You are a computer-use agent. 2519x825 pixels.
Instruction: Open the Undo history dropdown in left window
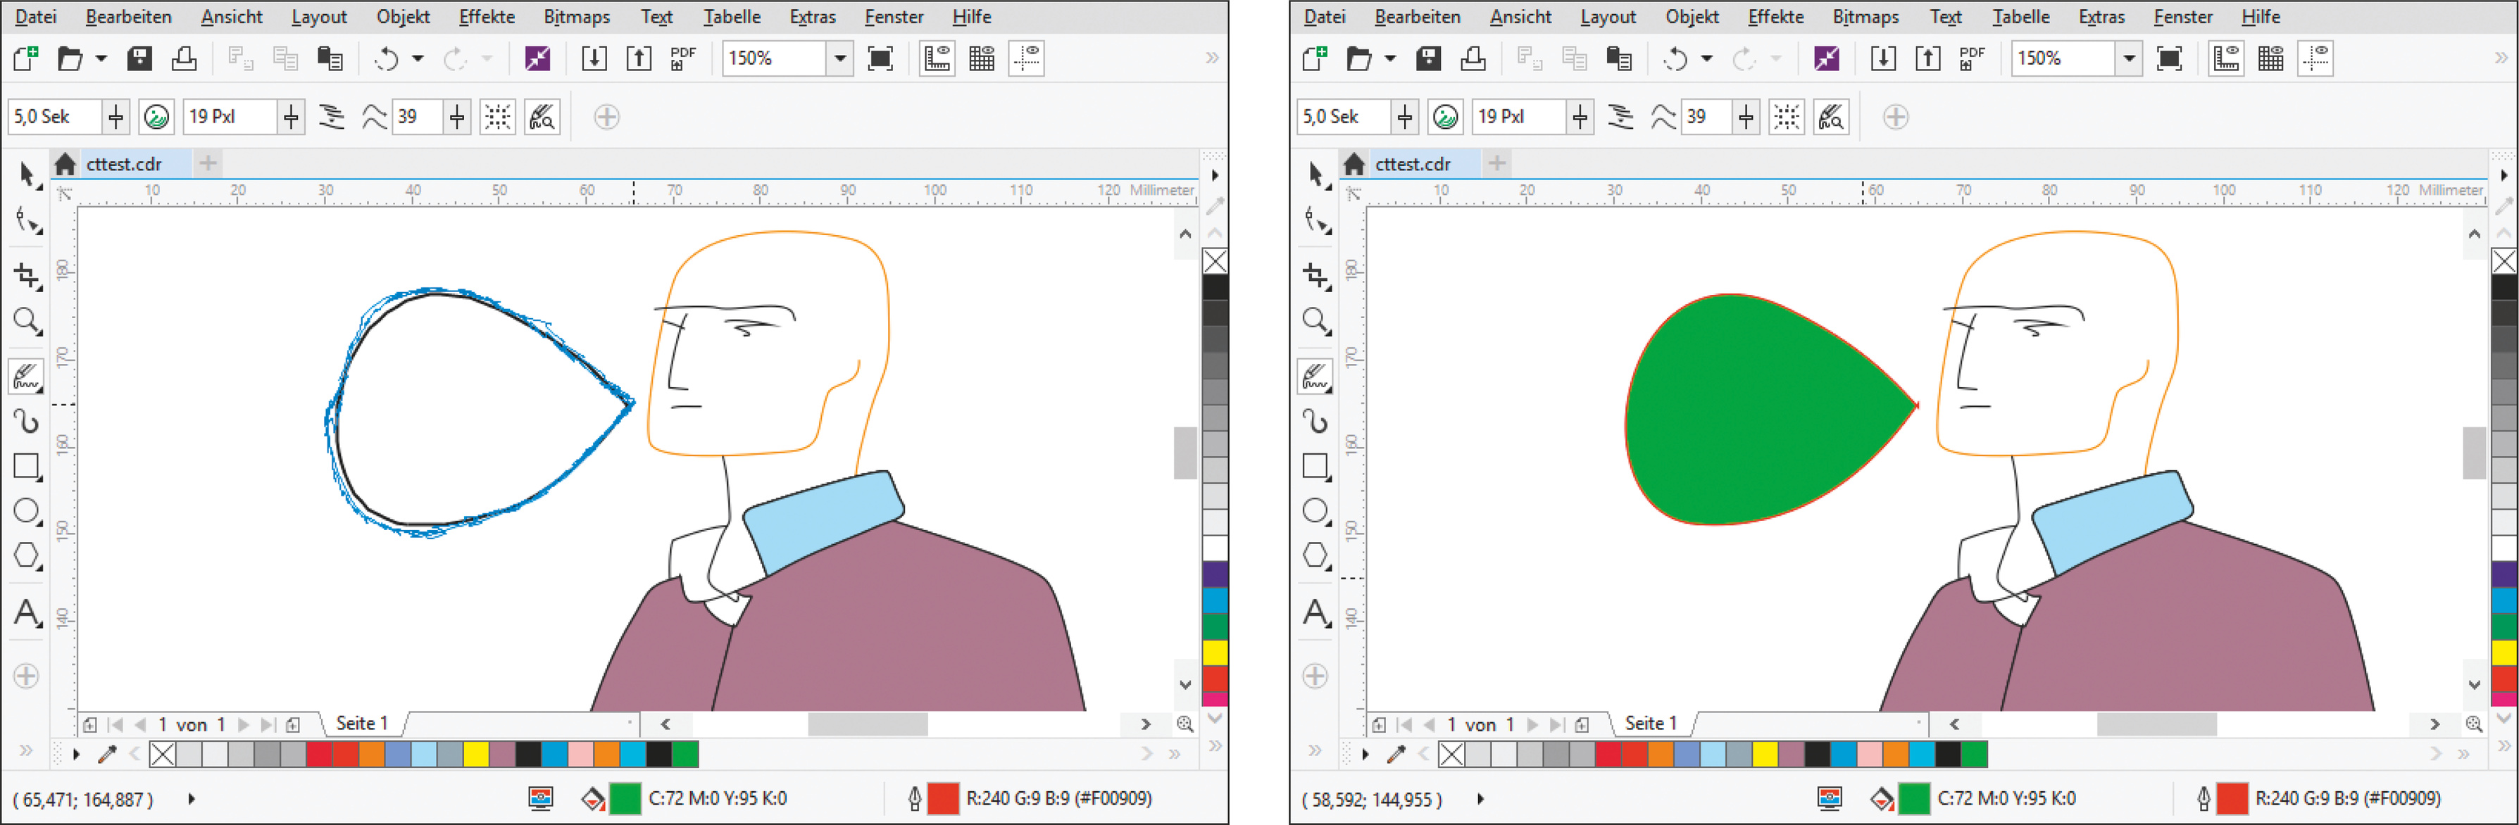418,58
